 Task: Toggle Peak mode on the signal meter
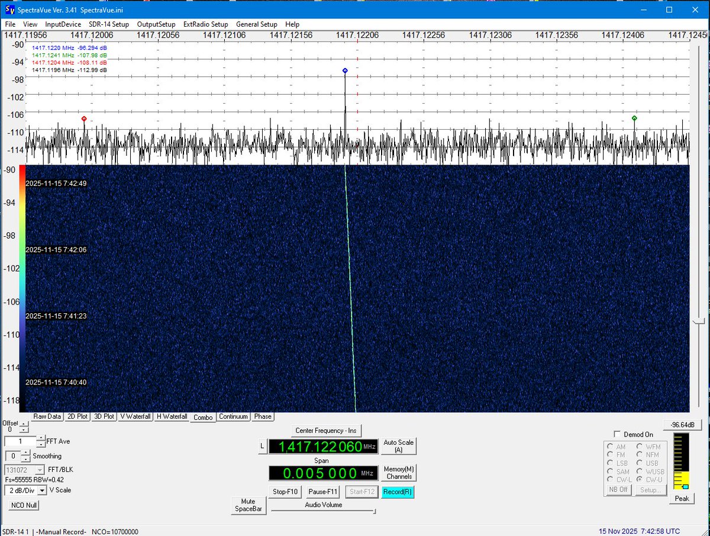click(x=681, y=499)
